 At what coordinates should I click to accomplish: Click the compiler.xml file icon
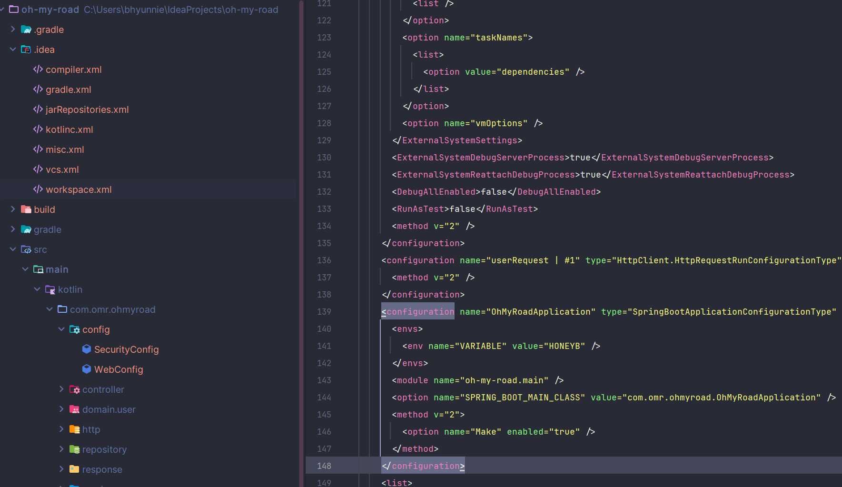coord(38,70)
